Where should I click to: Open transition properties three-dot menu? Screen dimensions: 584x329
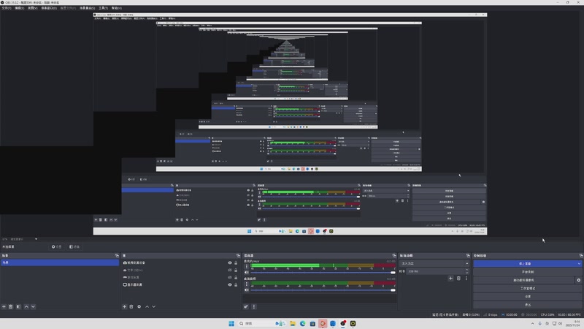pos(466,279)
